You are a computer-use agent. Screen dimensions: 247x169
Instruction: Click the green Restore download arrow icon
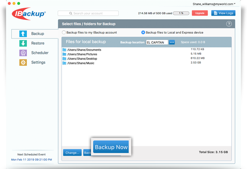click(x=23, y=43)
